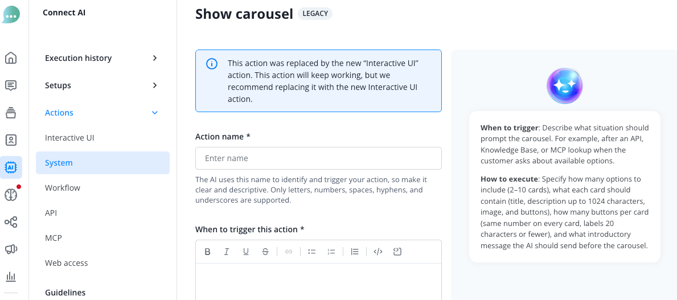Screen dimensions: 677x300
Task: Open the bar chart reports icon
Action: tap(11, 277)
